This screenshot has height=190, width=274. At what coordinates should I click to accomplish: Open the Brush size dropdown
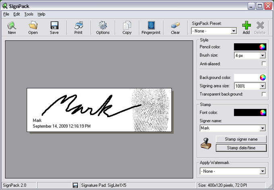(x=262, y=56)
